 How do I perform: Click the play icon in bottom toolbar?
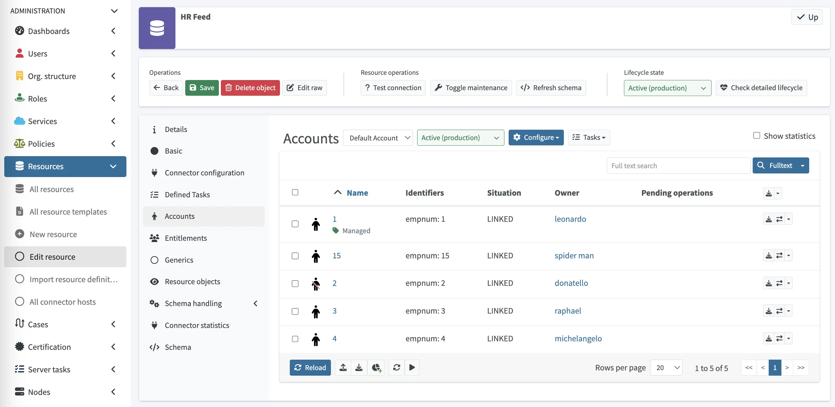pyautogui.click(x=412, y=367)
